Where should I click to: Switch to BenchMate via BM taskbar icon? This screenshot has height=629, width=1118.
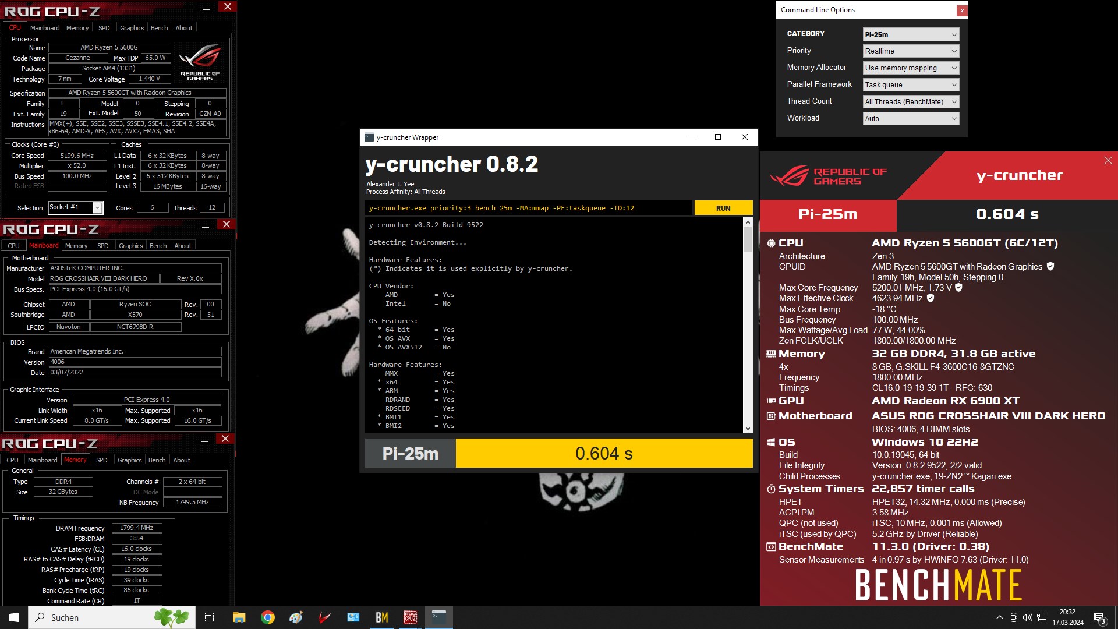pyautogui.click(x=381, y=617)
